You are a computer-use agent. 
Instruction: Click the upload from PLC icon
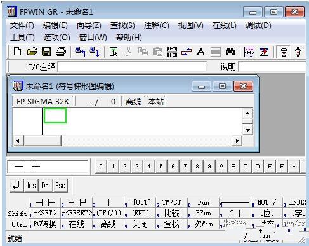(80, 51)
